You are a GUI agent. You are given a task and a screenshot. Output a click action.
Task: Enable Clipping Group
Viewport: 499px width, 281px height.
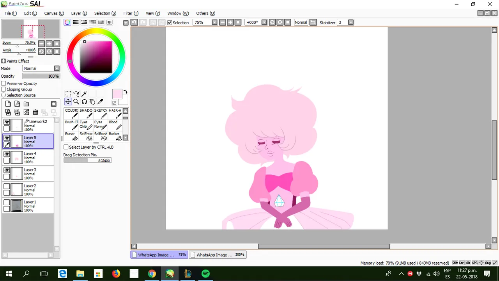click(4, 89)
